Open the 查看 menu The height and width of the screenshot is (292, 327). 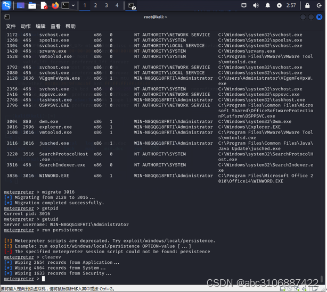(55, 26)
